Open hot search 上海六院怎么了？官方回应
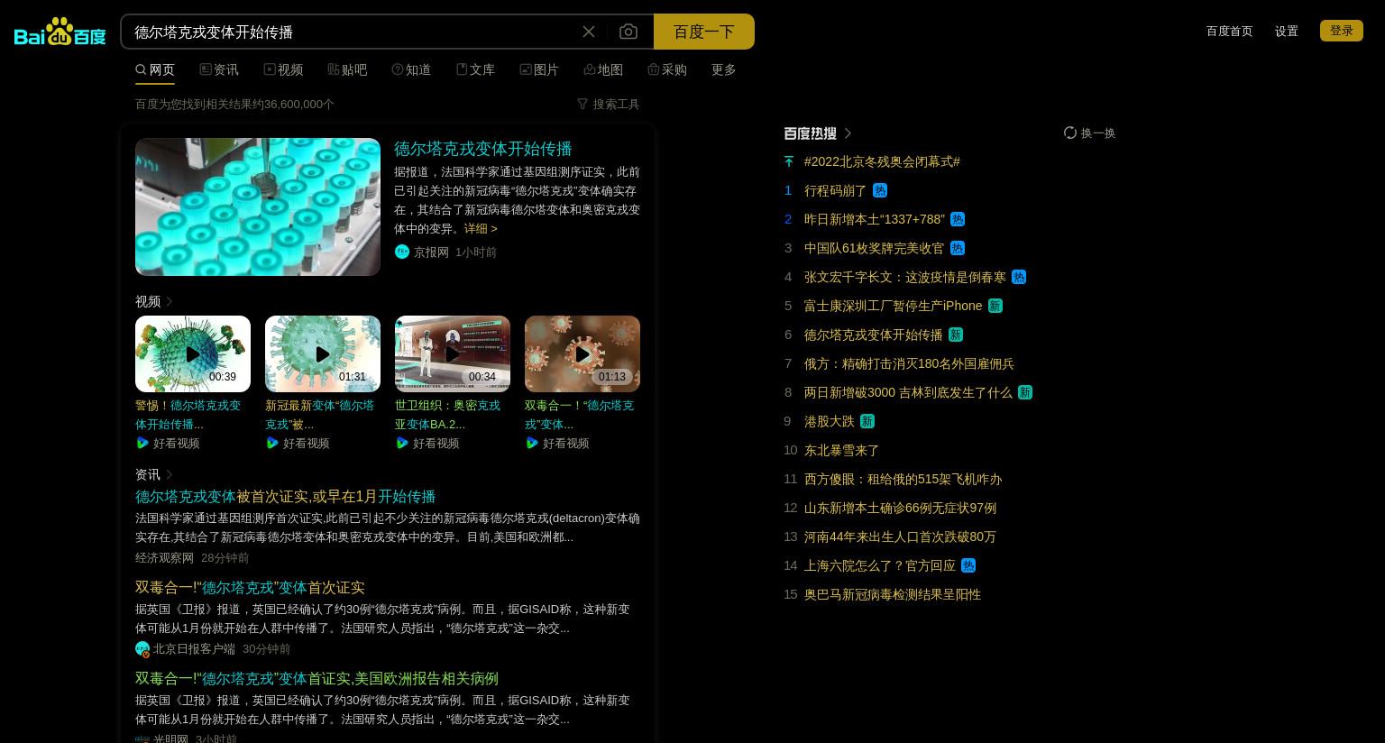Screen dimensions: 1385x743 [x=880, y=565]
